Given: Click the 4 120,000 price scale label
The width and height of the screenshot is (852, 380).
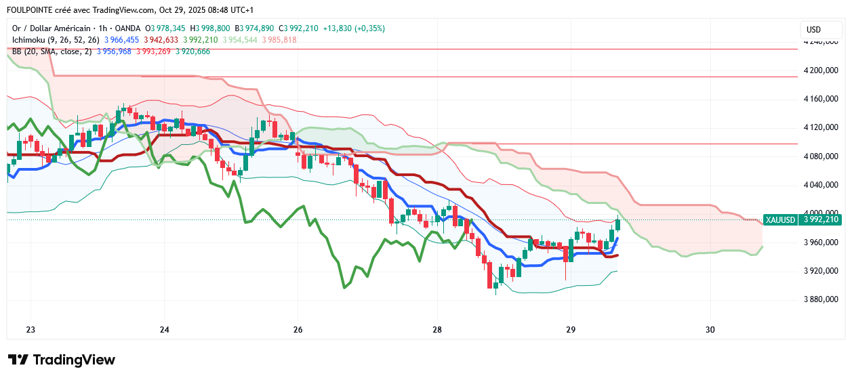Looking at the screenshot, I should tap(821, 127).
